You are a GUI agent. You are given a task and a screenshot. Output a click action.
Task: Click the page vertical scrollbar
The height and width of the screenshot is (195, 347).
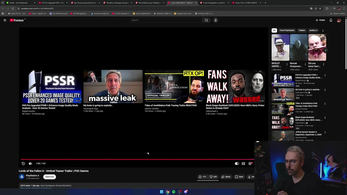click(346, 43)
